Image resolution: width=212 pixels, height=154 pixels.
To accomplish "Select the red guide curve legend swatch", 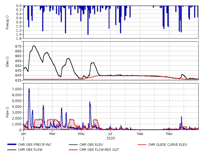I will (142, 145).
